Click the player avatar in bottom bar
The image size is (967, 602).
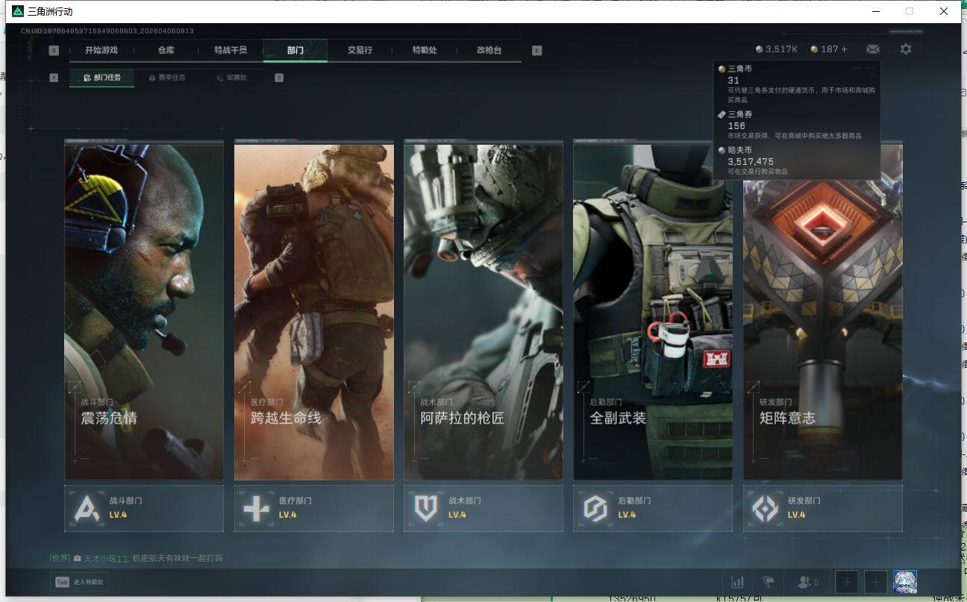pyautogui.click(x=904, y=582)
